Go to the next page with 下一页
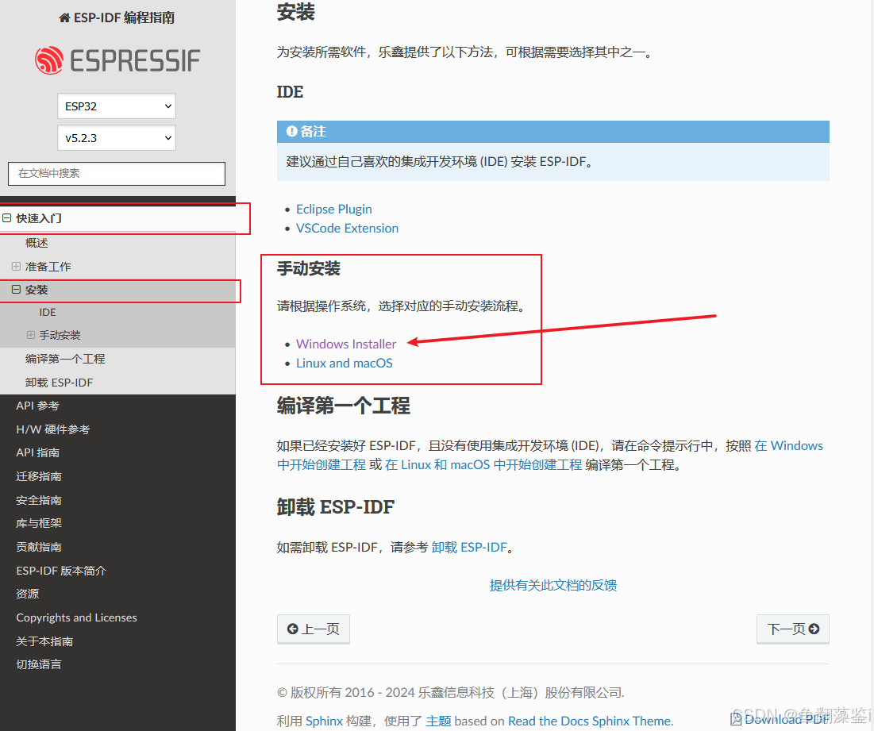 point(792,629)
